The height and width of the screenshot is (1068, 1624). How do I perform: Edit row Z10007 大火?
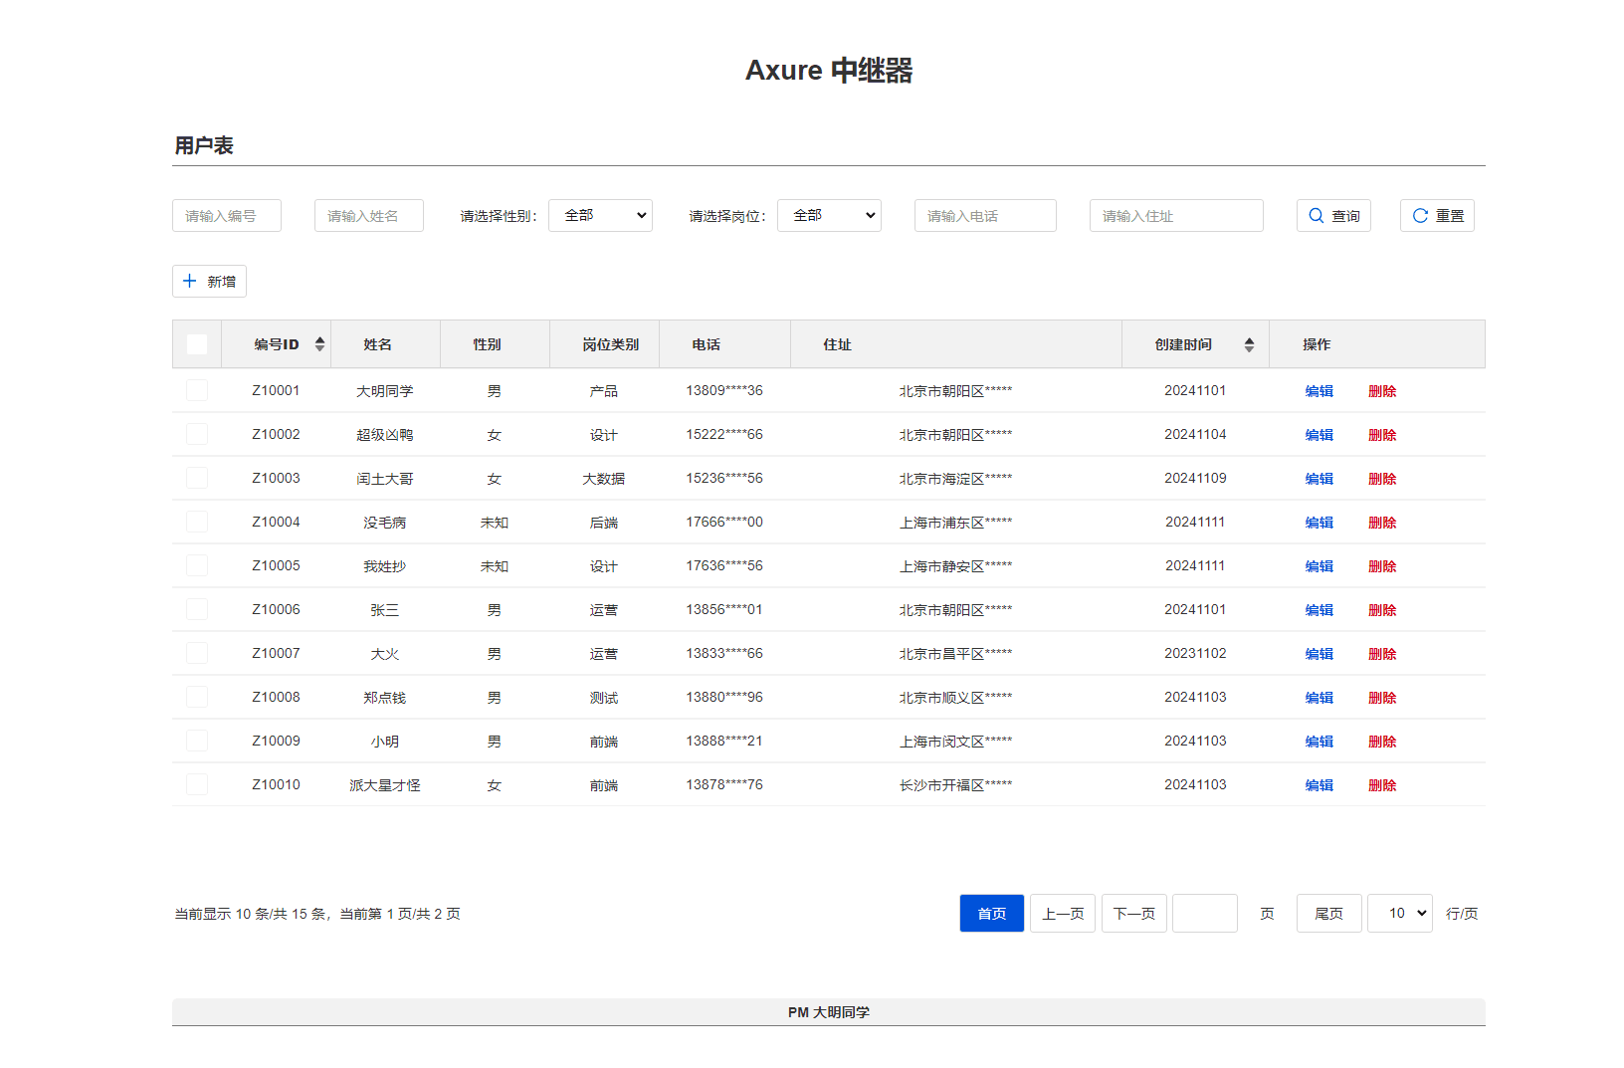point(1319,654)
